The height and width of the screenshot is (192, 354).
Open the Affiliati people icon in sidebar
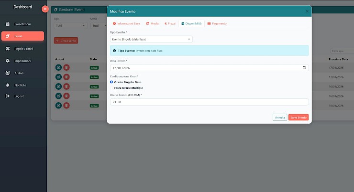click(x=8, y=73)
